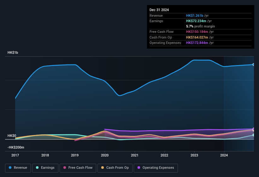
Task: Toggle the Revenue legend button
Action: (x=18, y=168)
